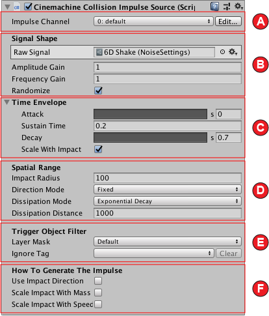Disable the Cinemachine Collision Impulse Source component checkbox
This screenshot has width=269, height=316.
pos(28,7)
